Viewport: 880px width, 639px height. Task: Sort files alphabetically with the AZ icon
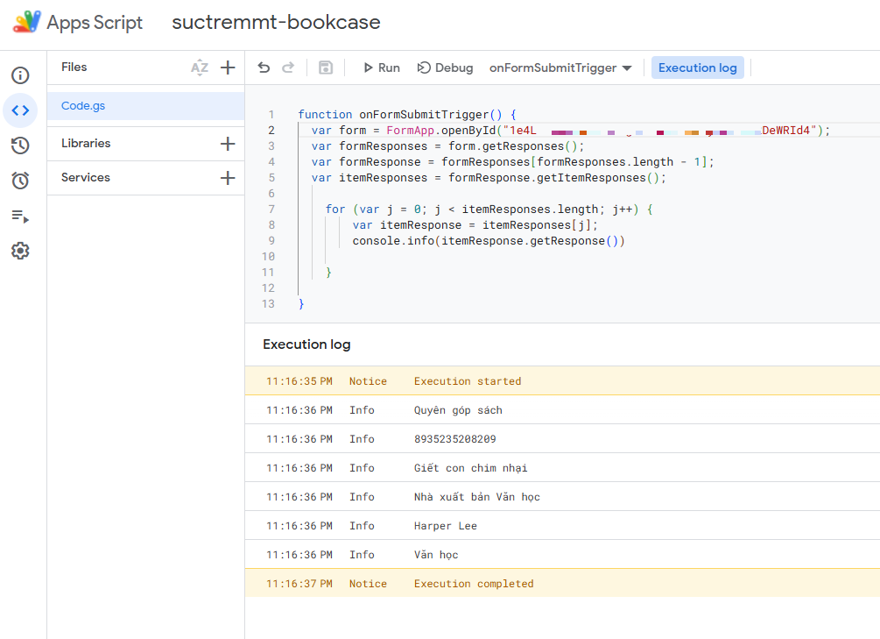[x=200, y=67]
